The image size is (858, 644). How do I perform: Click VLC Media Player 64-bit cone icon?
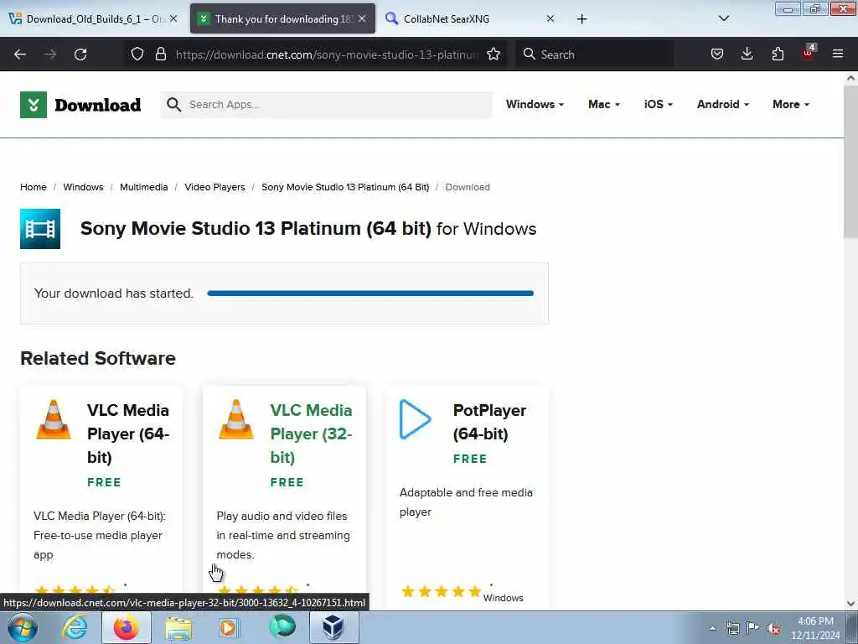tap(53, 419)
